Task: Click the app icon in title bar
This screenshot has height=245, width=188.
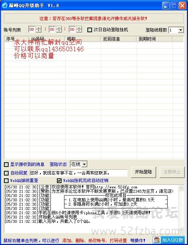Action: click(4, 5)
